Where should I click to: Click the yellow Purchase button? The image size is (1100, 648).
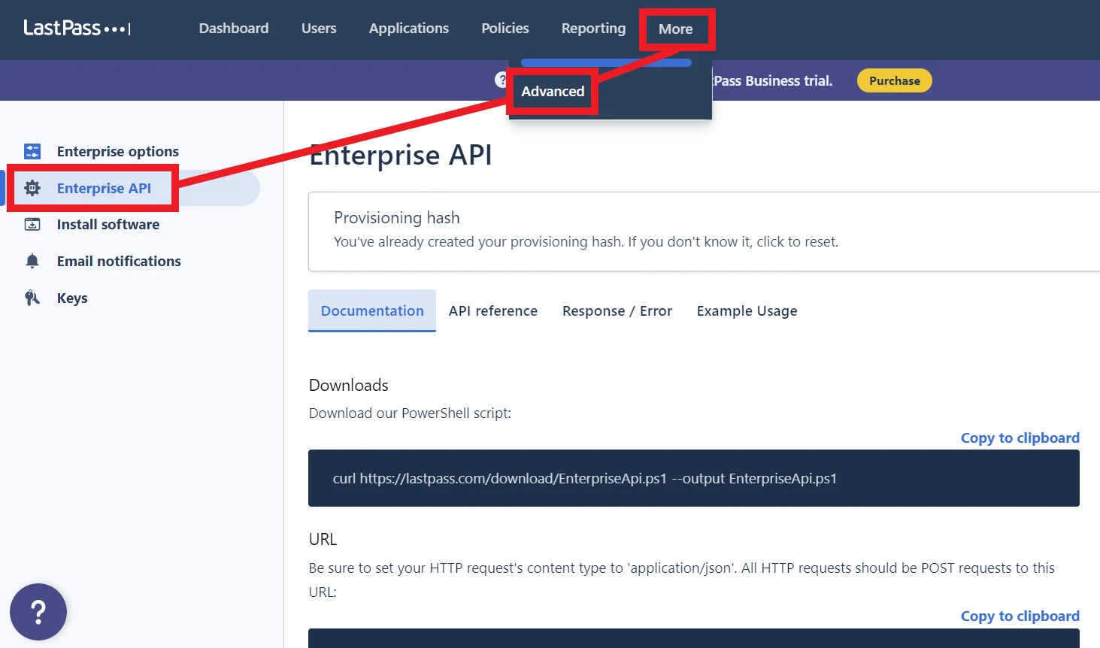pyautogui.click(x=895, y=80)
